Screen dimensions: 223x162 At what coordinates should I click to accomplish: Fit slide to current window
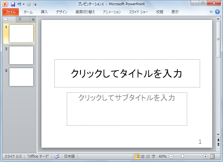pos(212,156)
